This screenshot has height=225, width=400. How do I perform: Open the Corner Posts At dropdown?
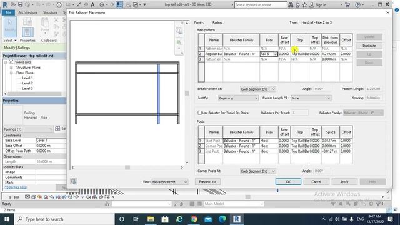(257, 171)
